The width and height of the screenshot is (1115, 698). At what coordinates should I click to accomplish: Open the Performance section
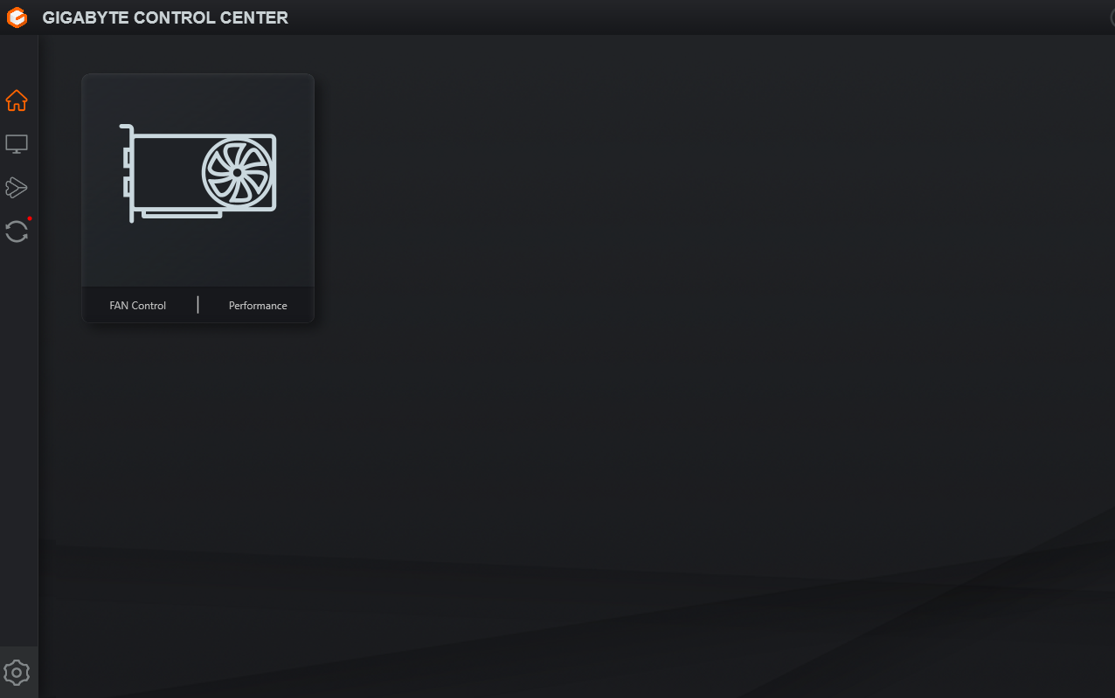pyautogui.click(x=258, y=306)
